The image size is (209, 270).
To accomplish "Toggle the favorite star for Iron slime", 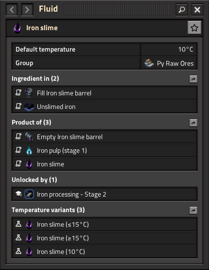I will pos(194,28).
